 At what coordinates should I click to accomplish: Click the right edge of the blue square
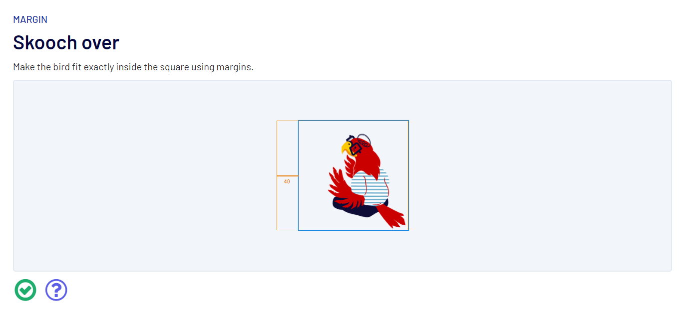tap(408, 175)
